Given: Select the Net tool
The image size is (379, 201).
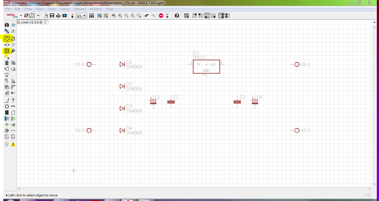Looking at the screenshot, I should (13, 119).
